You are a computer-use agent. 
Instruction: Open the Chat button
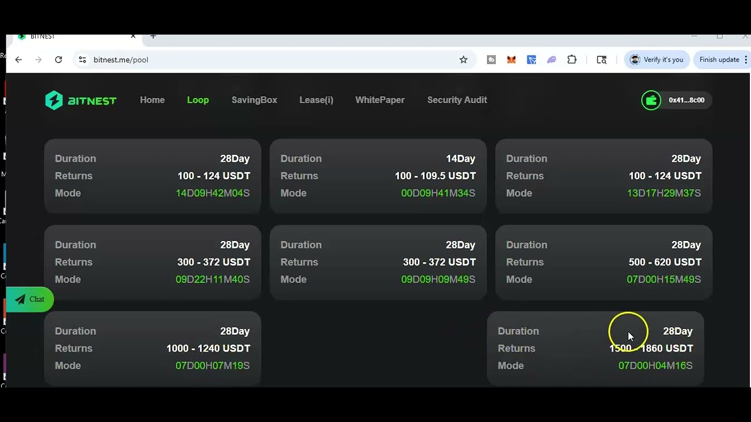pyautogui.click(x=30, y=300)
